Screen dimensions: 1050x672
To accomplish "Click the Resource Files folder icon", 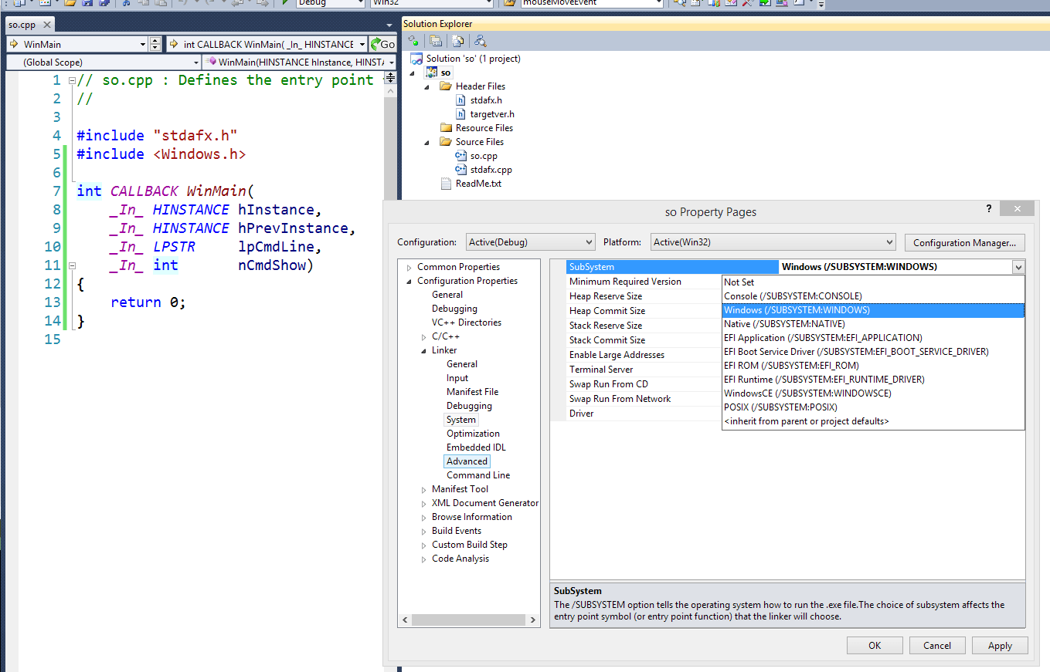I will 446,128.
